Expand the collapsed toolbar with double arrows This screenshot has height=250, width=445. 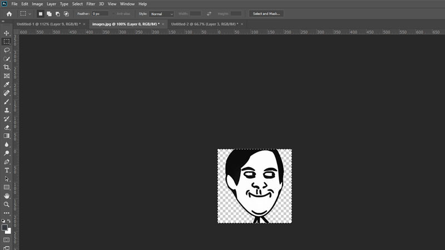3,21
